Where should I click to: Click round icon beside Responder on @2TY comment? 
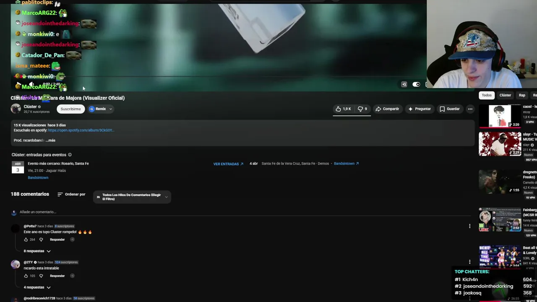72,276
